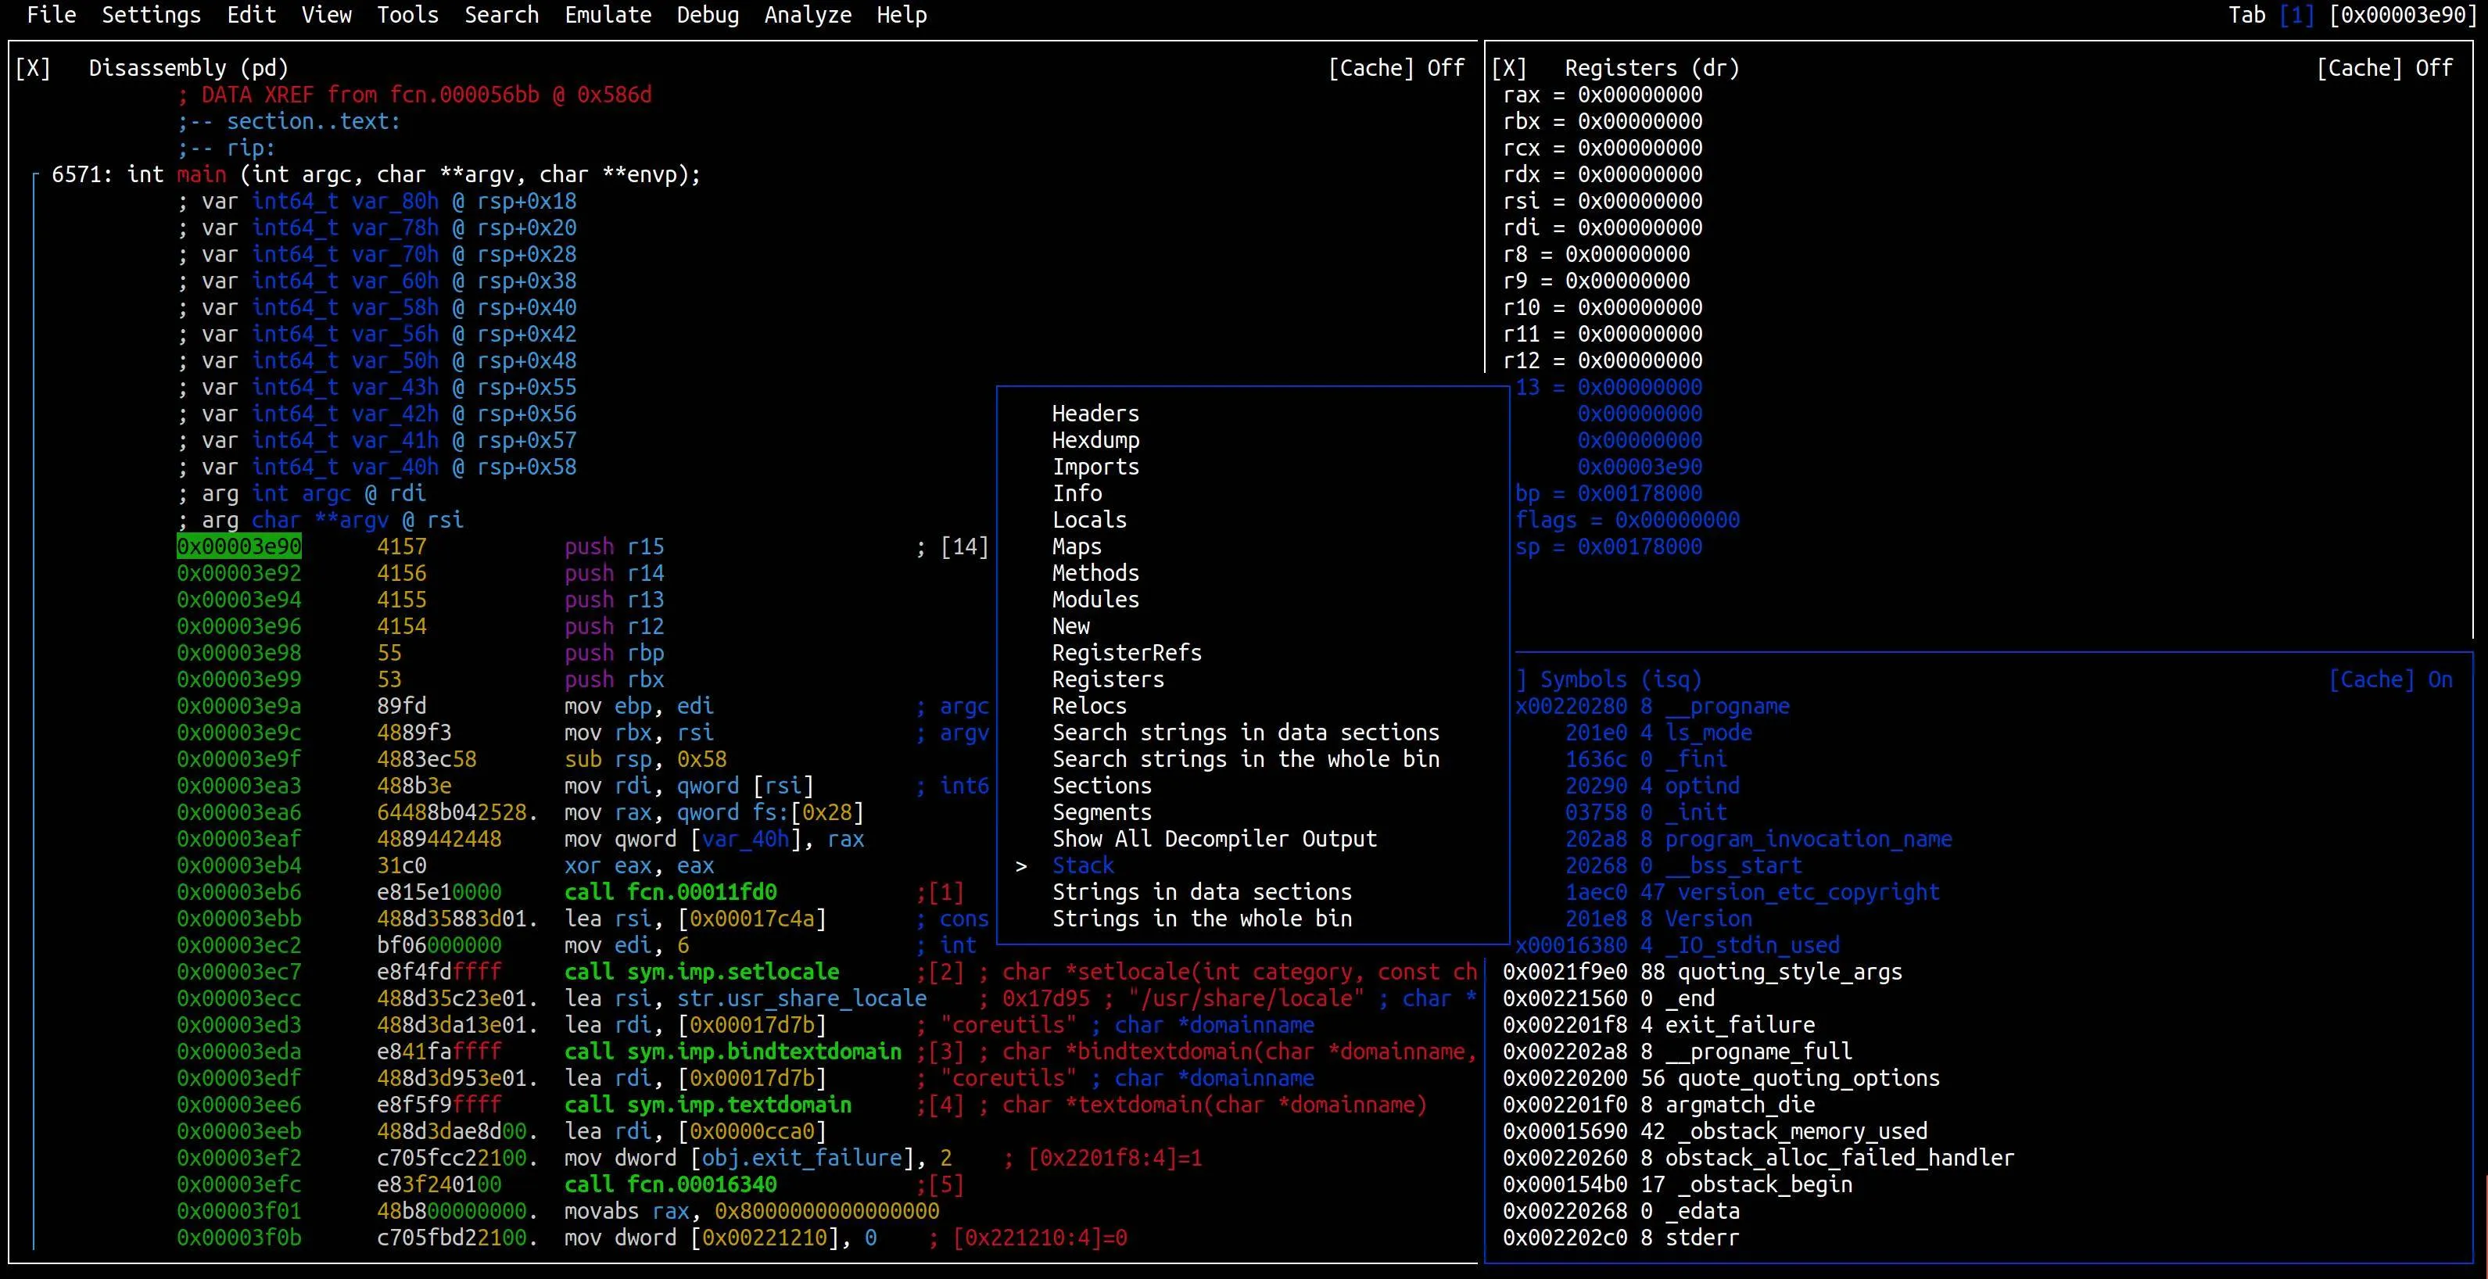Toggle the Symbols panel [Cache] On setting

pyautogui.click(x=2389, y=679)
